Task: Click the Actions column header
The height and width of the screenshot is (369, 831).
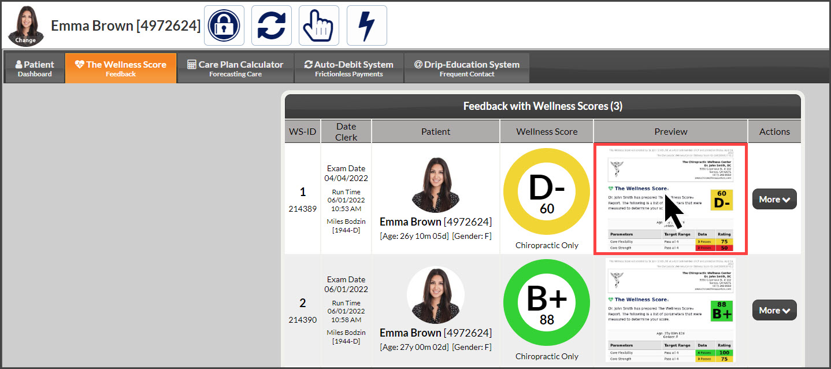Action: pos(774,131)
